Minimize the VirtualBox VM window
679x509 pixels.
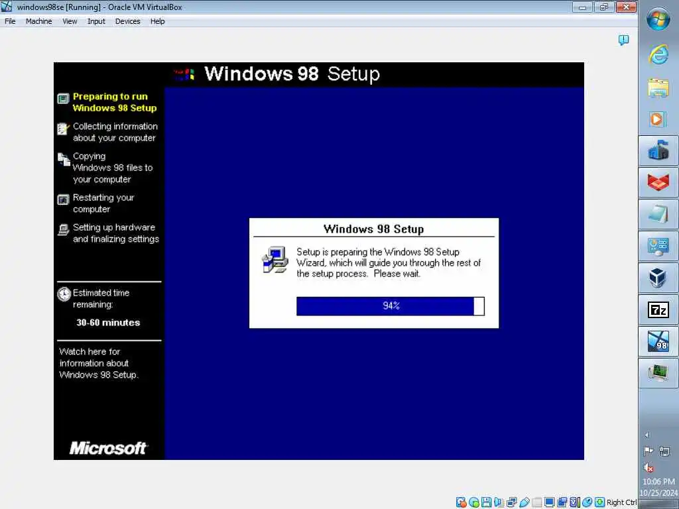click(582, 7)
